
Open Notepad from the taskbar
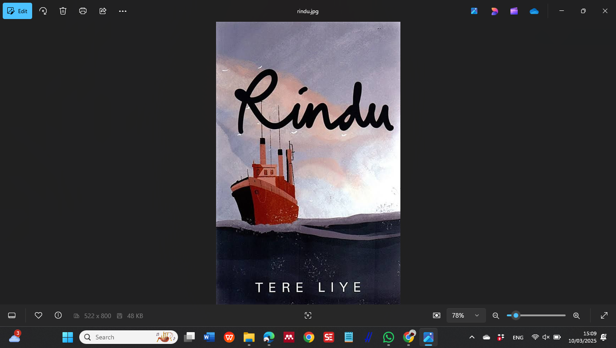click(x=349, y=337)
